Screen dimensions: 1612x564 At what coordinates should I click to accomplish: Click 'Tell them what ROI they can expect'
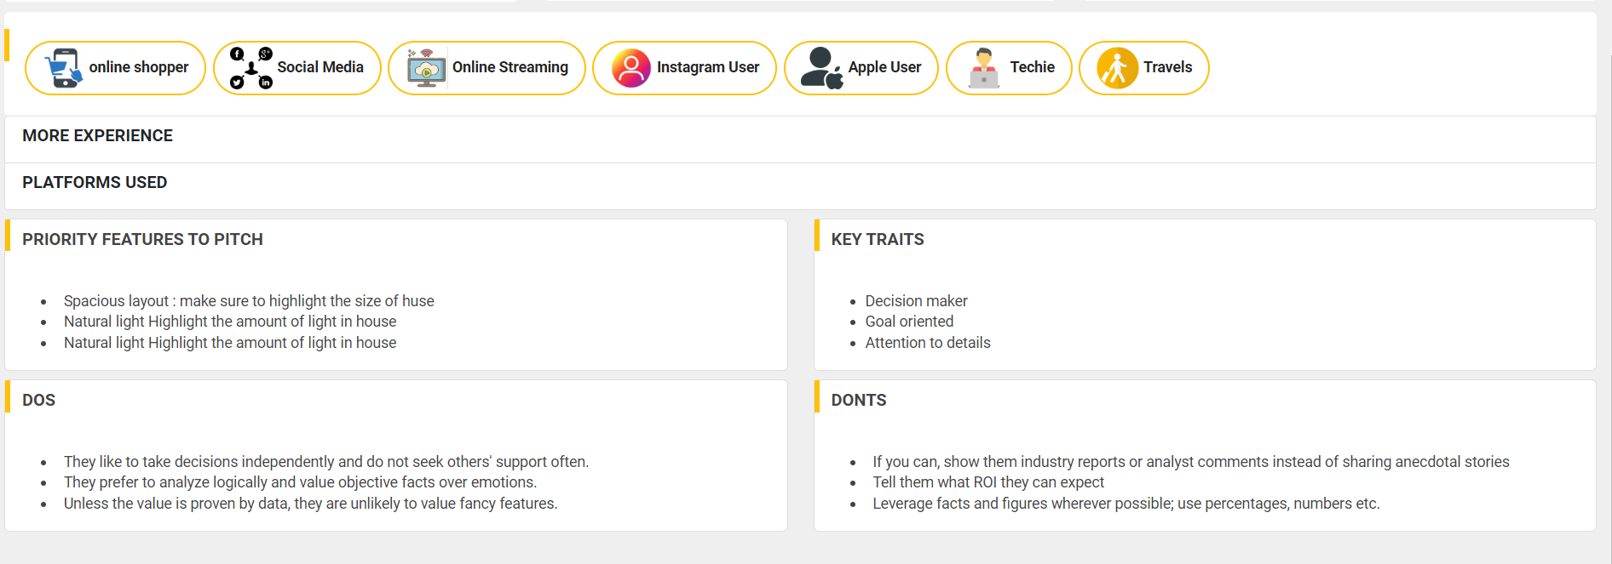point(988,482)
